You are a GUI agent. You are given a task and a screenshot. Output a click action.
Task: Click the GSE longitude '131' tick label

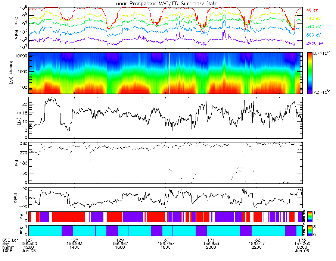211,240
